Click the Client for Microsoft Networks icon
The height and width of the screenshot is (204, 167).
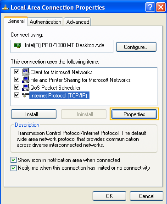point(26,72)
